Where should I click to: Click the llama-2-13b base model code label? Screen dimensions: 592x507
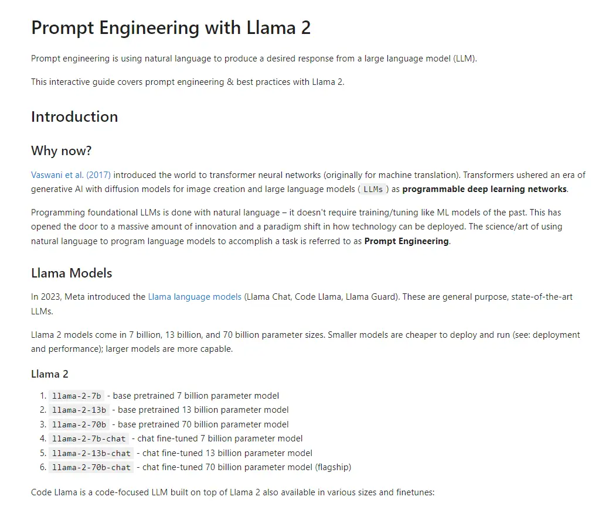tap(79, 410)
